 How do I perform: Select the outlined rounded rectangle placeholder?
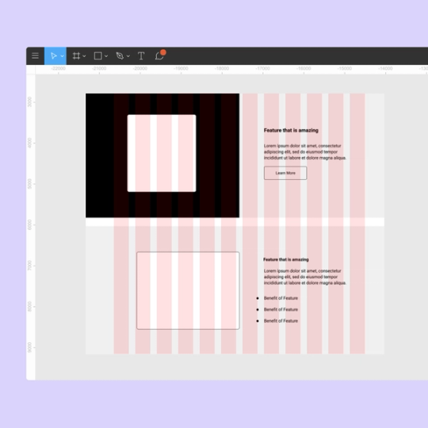[188, 291]
